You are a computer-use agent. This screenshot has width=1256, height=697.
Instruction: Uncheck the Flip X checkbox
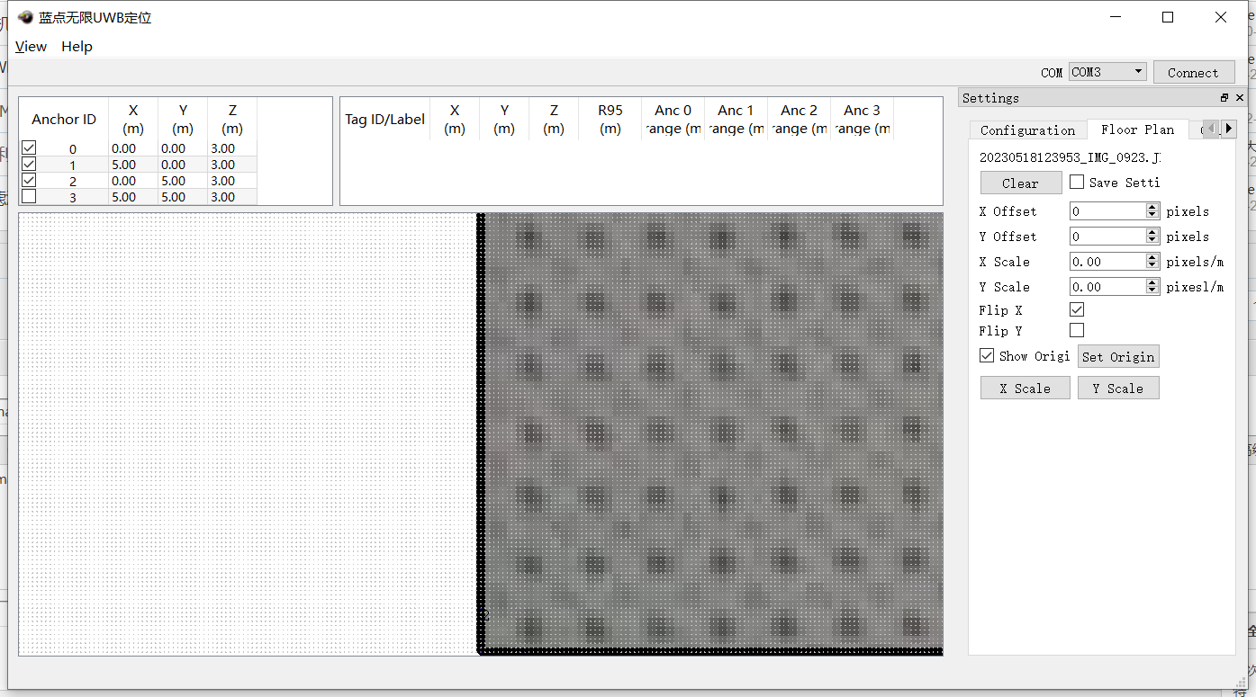click(x=1077, y=309)
